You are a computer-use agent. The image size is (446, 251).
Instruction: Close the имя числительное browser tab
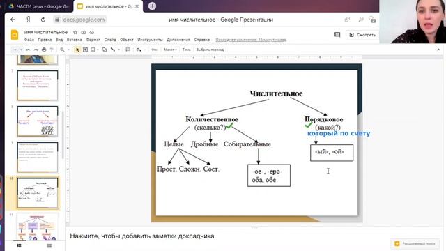click(137, 6)
